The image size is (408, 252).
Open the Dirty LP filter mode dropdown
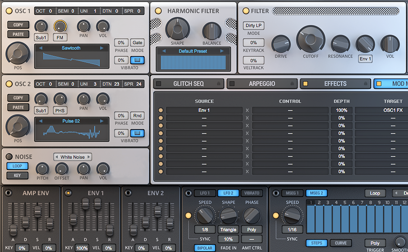pos(253,26)
